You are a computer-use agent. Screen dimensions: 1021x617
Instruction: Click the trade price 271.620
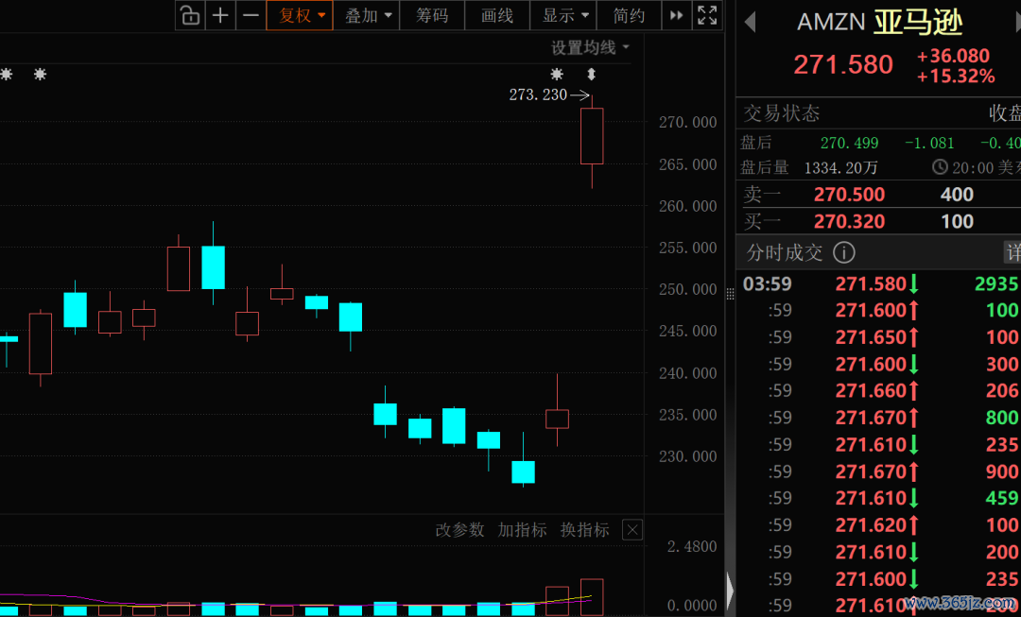pos(871,524)
